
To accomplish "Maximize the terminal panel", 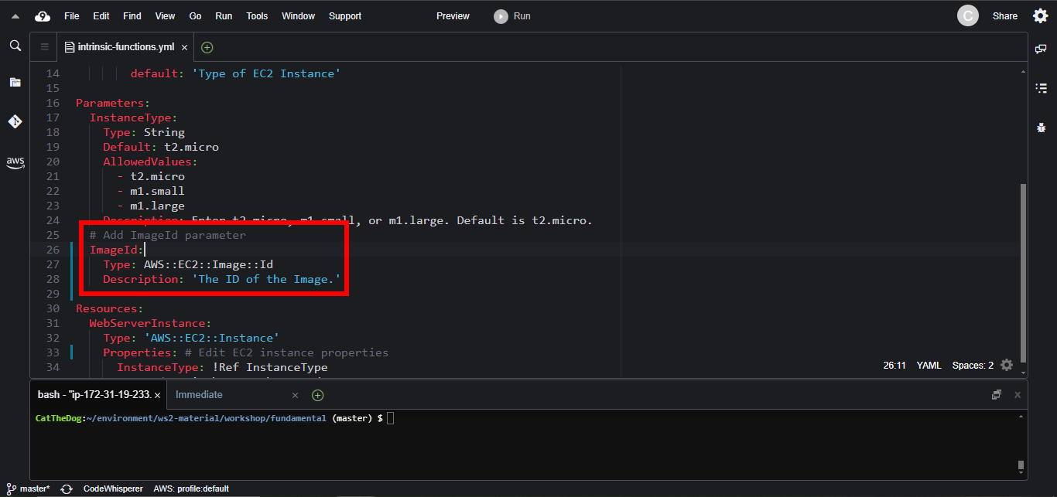I will [997, 395].
